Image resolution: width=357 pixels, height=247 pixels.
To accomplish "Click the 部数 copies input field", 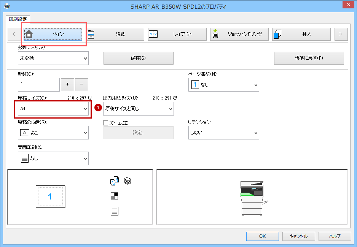I will click(39, 84).
